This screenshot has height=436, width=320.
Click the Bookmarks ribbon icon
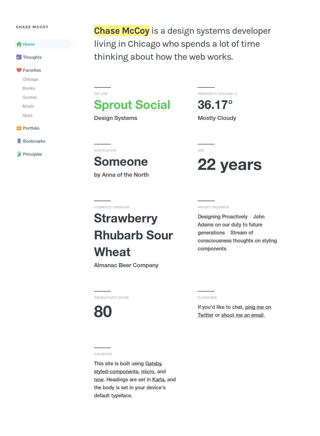tap(19, 141)
